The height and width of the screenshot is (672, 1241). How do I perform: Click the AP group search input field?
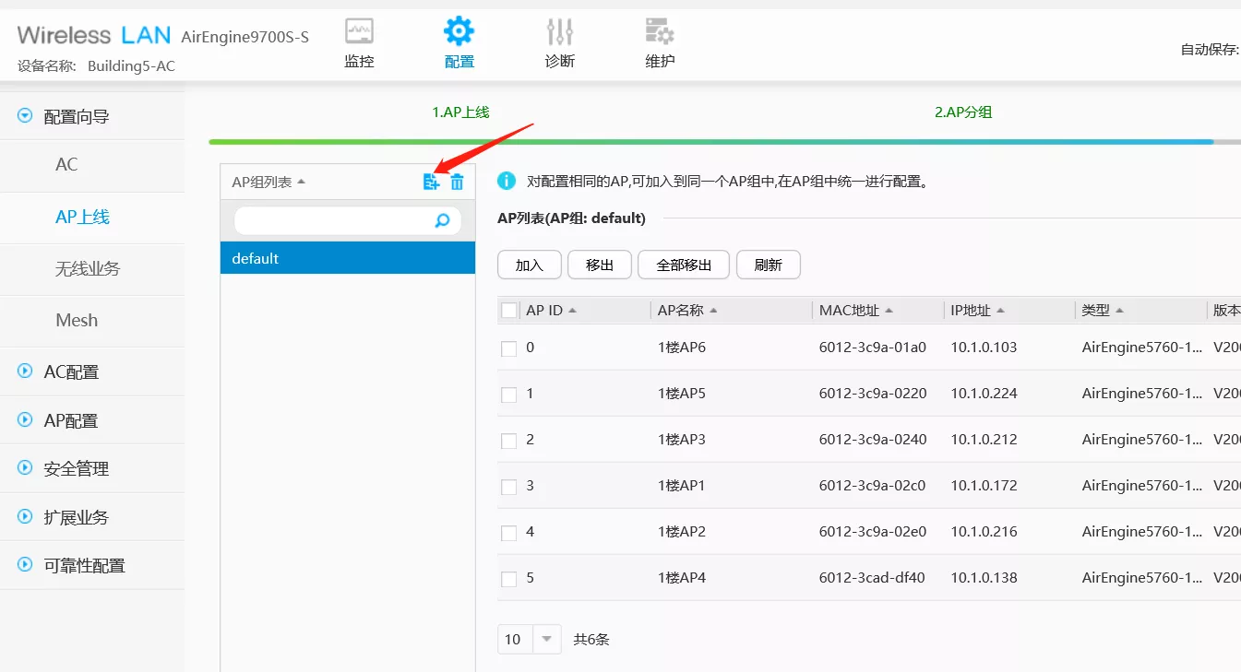pyautogui.click(x=332, y=220)
